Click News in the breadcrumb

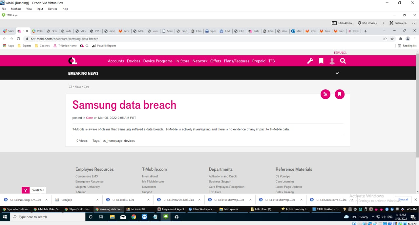[x=78, y=87]
